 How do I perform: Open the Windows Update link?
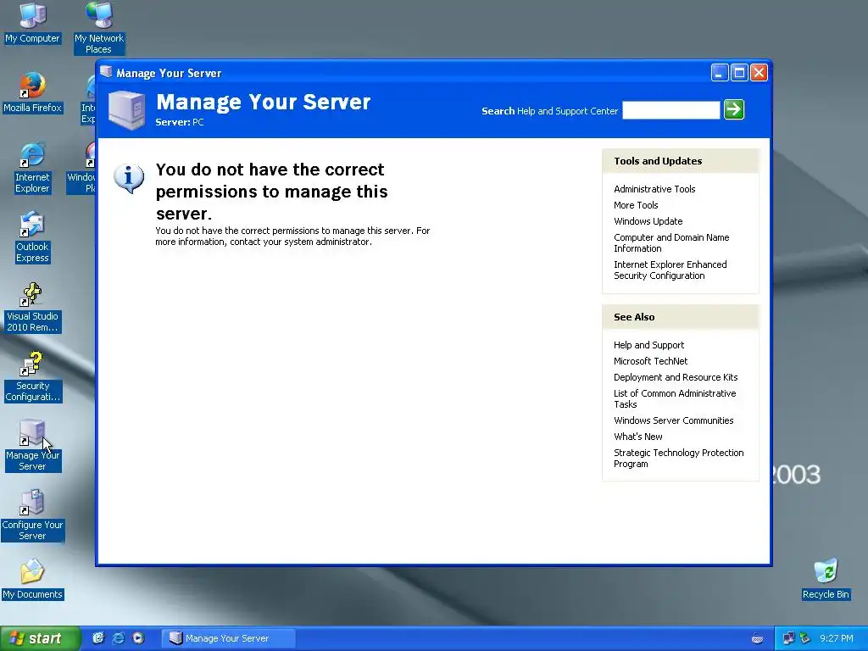(648, 221)
